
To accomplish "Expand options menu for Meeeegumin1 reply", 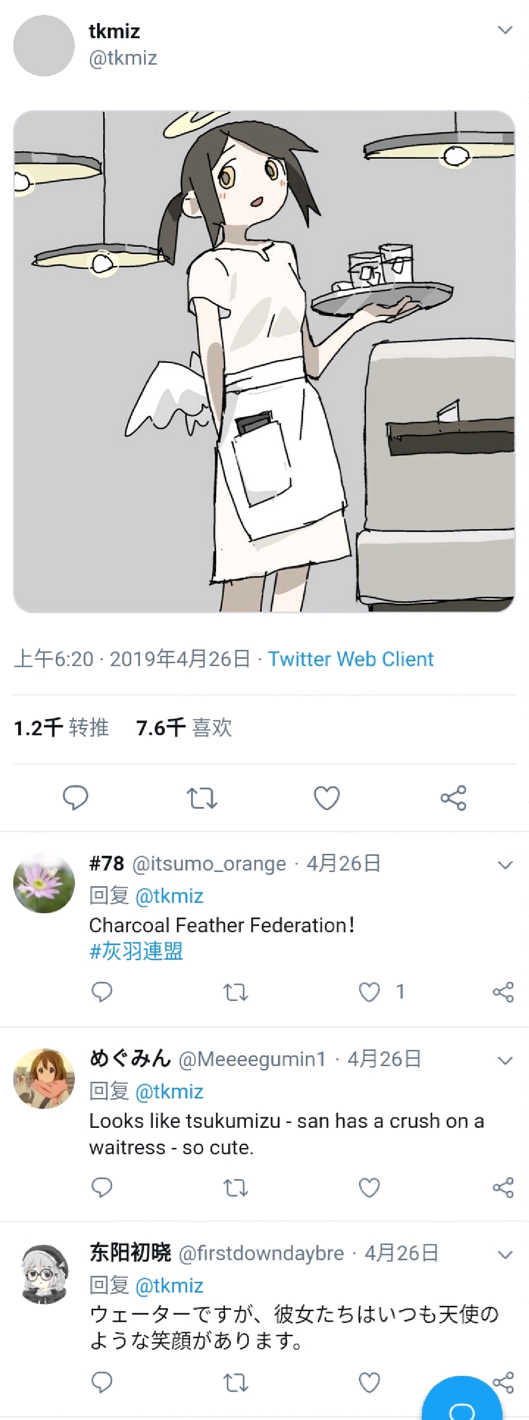I will point(505,1061).
